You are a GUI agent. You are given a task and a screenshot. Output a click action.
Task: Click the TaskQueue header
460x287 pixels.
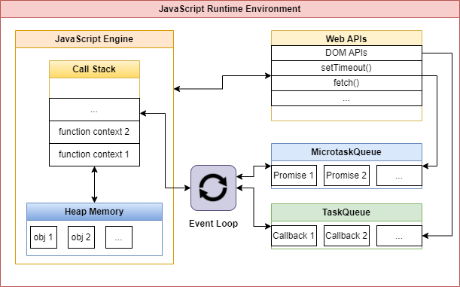(346, 212)
